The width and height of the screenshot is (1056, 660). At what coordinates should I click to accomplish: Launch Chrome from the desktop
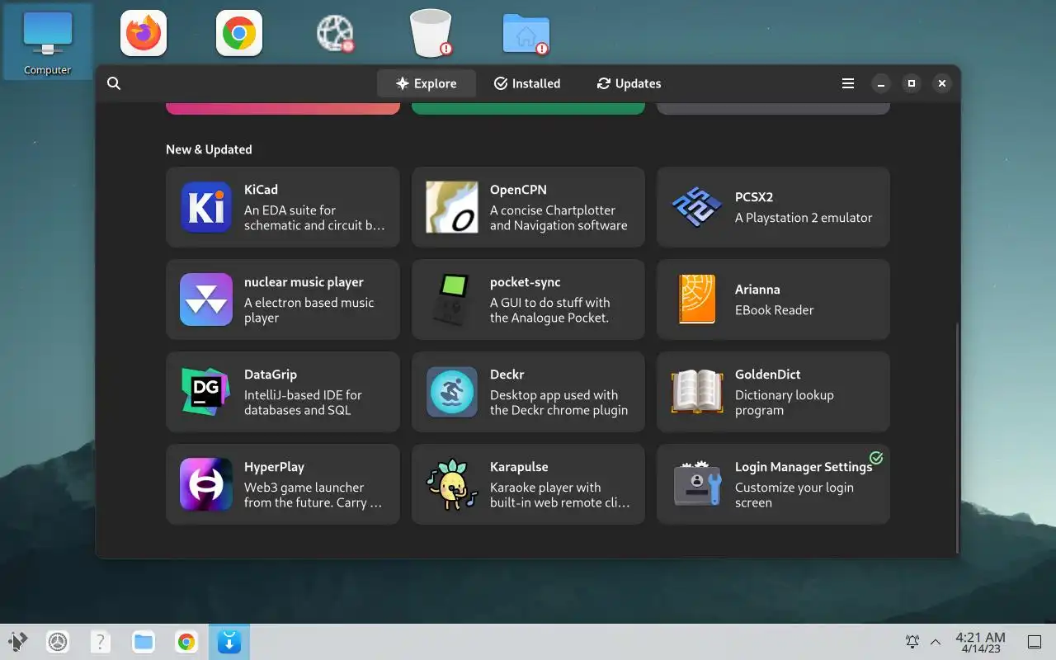239,33
